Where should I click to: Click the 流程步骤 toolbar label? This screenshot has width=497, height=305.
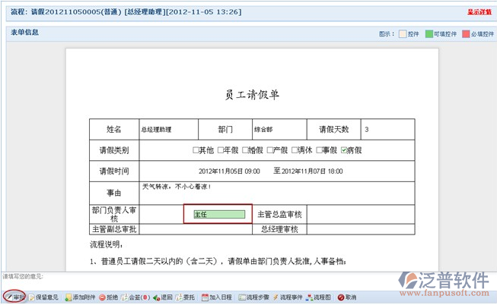click(258, 297)
